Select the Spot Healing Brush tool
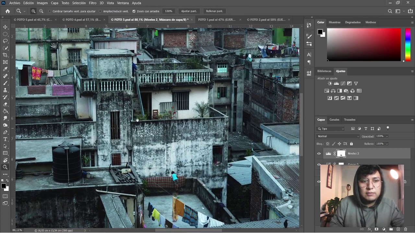Screen dimensions: 415x233 pos(5,76)
